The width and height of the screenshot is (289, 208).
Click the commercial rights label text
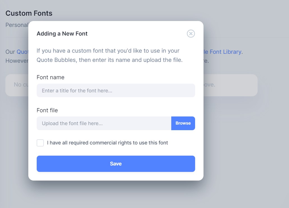click(107, 143)
